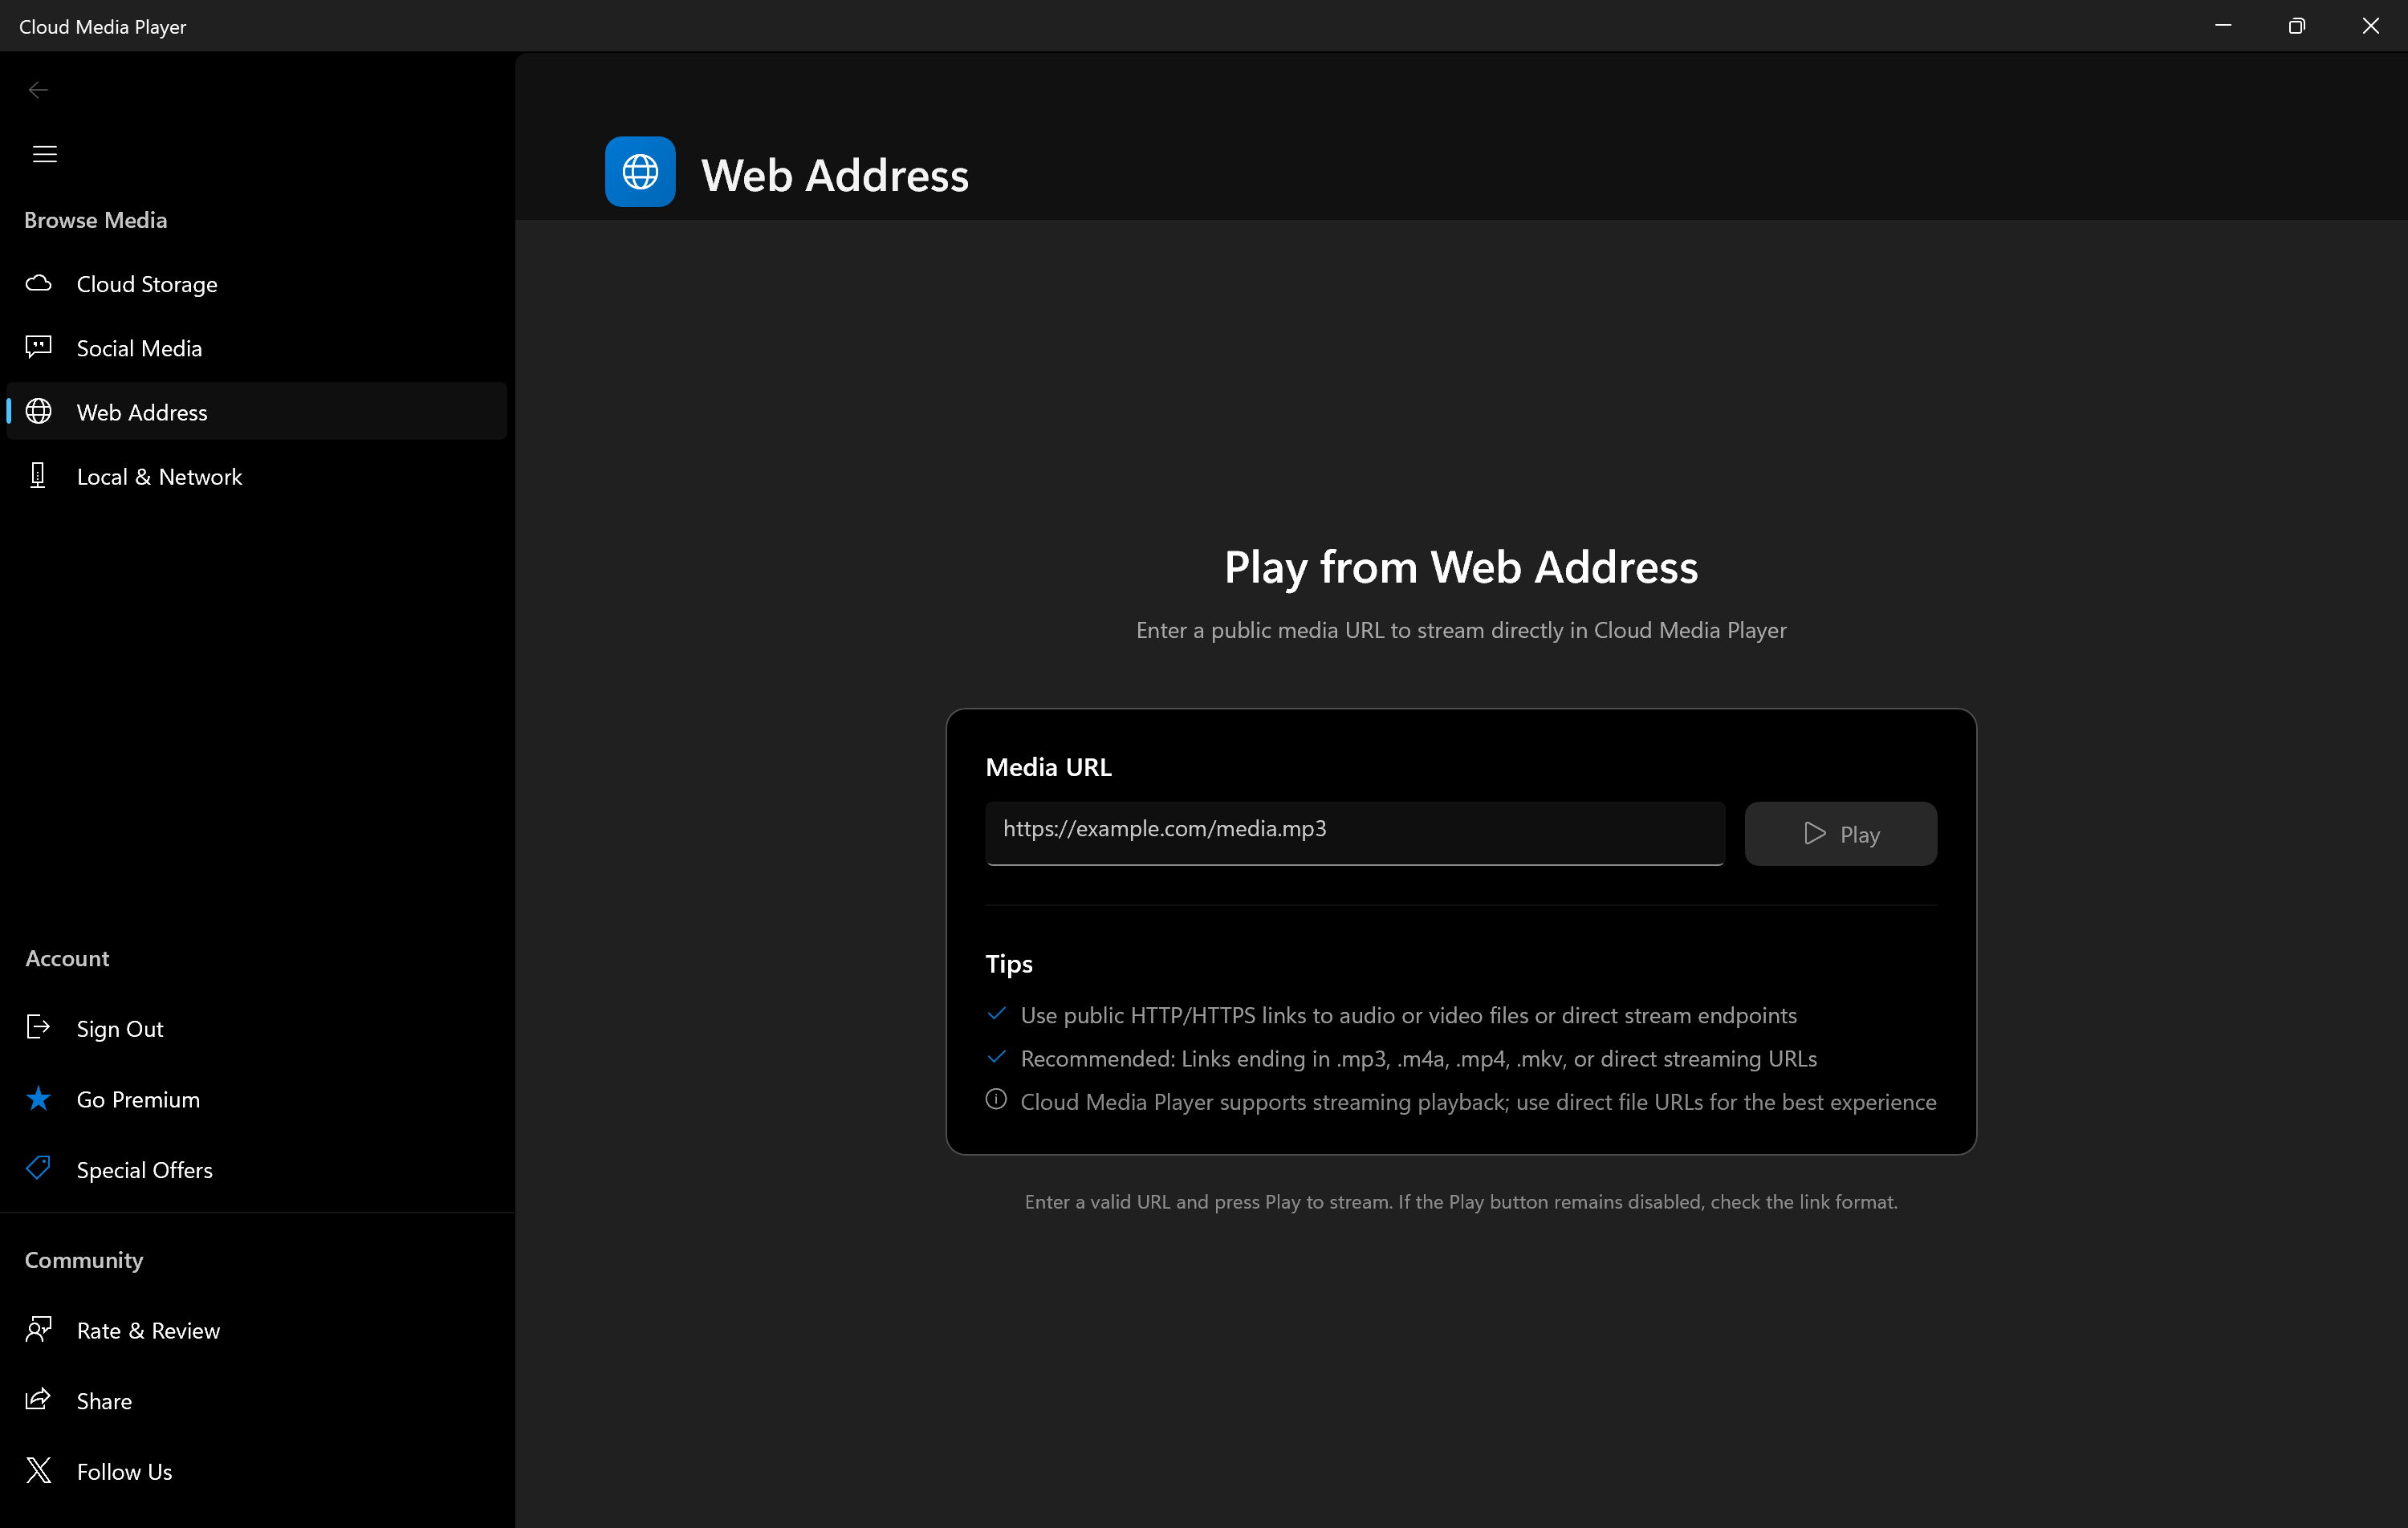Viewport: 2408px width, 1528px height.
Task: Click the blue globe header icon
Action: [640, 172]
